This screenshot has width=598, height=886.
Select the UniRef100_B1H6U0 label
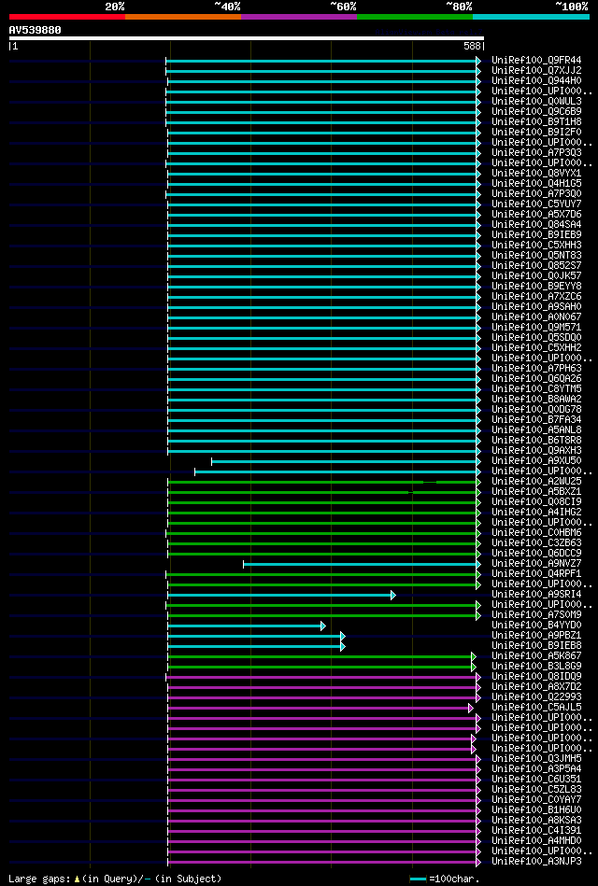[536, 811]
